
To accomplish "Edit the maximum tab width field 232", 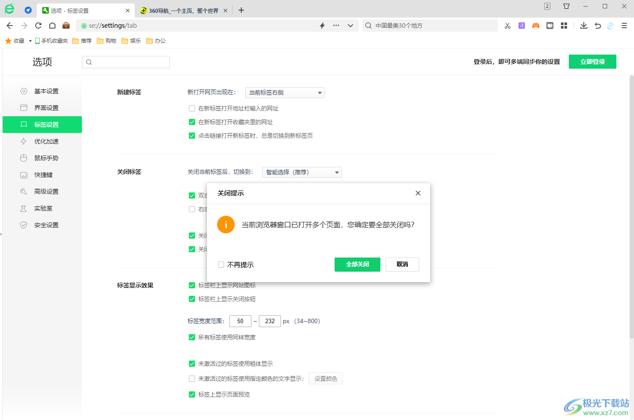I will point(270,321).
